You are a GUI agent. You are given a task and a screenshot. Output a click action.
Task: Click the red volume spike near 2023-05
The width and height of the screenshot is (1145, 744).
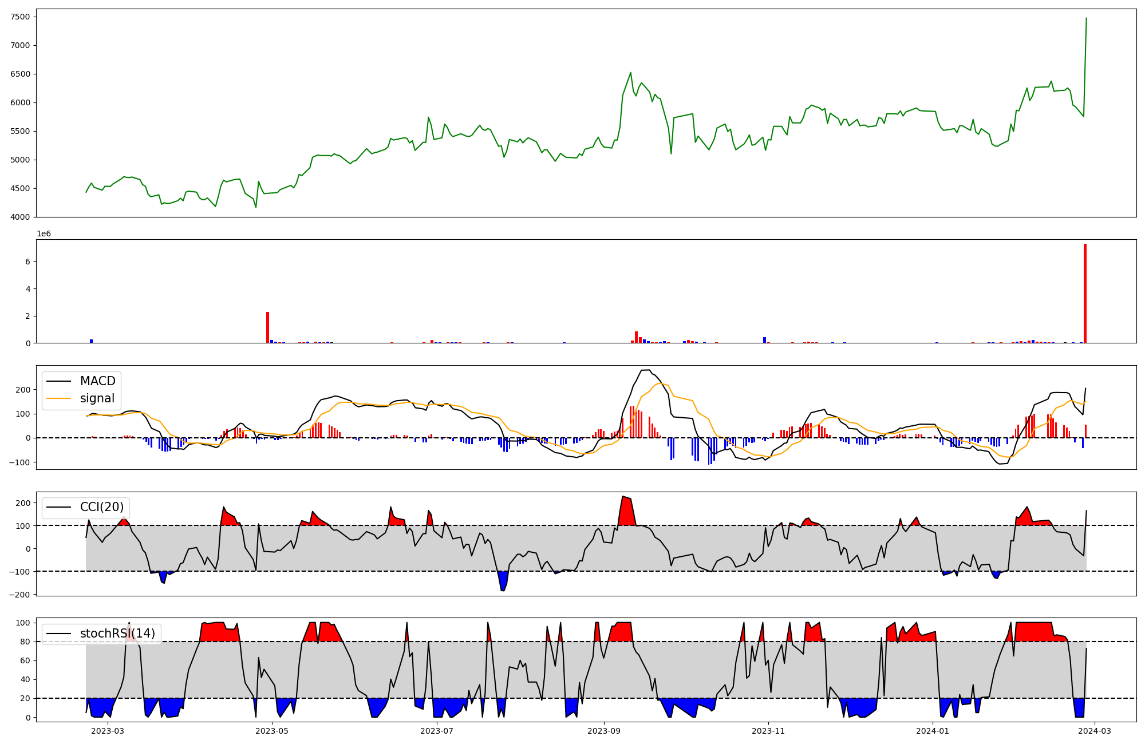pos(267,327)
